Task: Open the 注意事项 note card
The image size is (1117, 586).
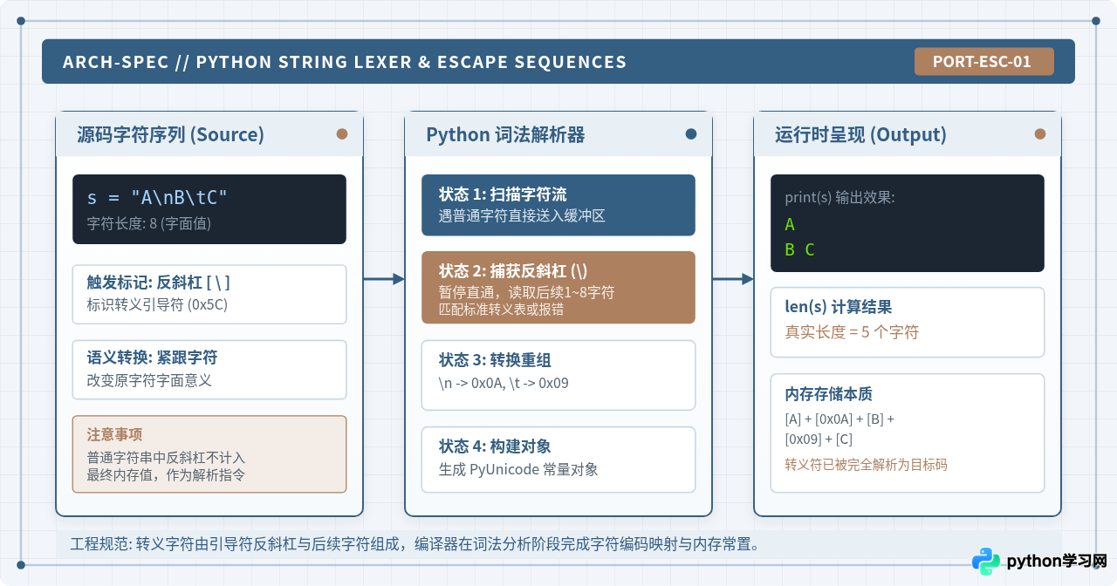Action: click(x=209, y=454)
